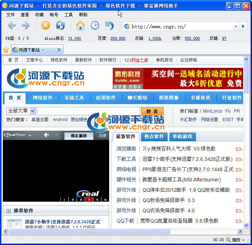The image size is (252, 245).
Task: Select the 最新软件 tab
Action: pos(125,136)
